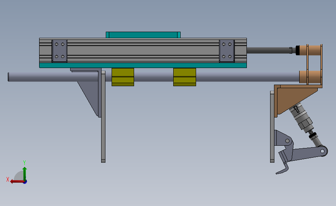This screenshot has height=206, width=336.
Task: Click the green Y axis arrow of triad
Action: (25, 174)
